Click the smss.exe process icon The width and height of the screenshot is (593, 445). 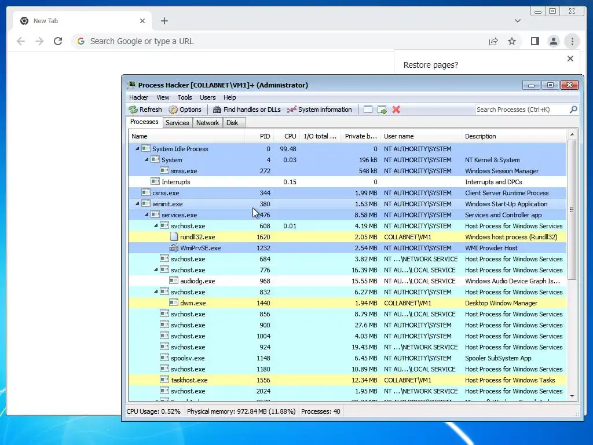[x=164, y=170]
